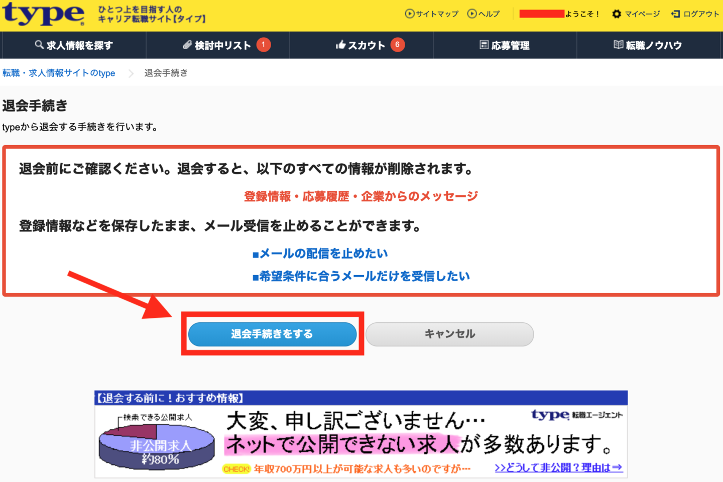Click the 登録情報・応募履歴・企業からのメッセージ red text
The width and height of the screenshot is (723, 482).
pos(361,196)
